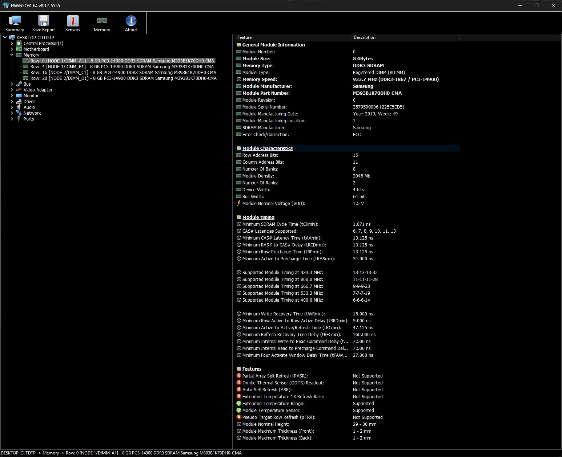The image size is (562, 457).
Task: Click the lightning icon beside Module Nominal Voltage
Action: 239,203
